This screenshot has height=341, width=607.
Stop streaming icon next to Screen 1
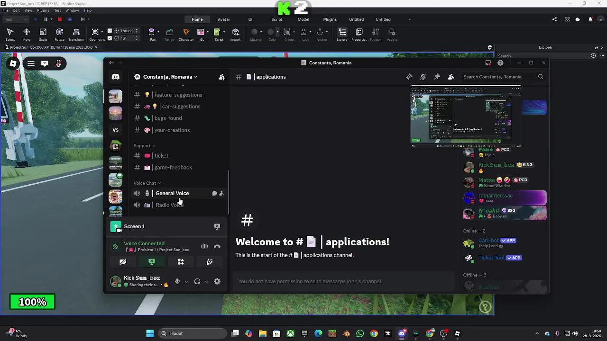tap(217, 226)
